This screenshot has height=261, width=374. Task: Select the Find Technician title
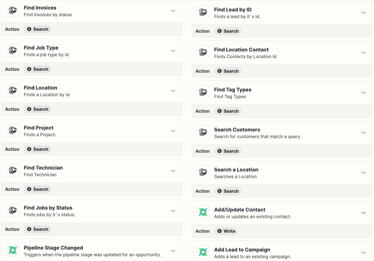tap(43, 168)
